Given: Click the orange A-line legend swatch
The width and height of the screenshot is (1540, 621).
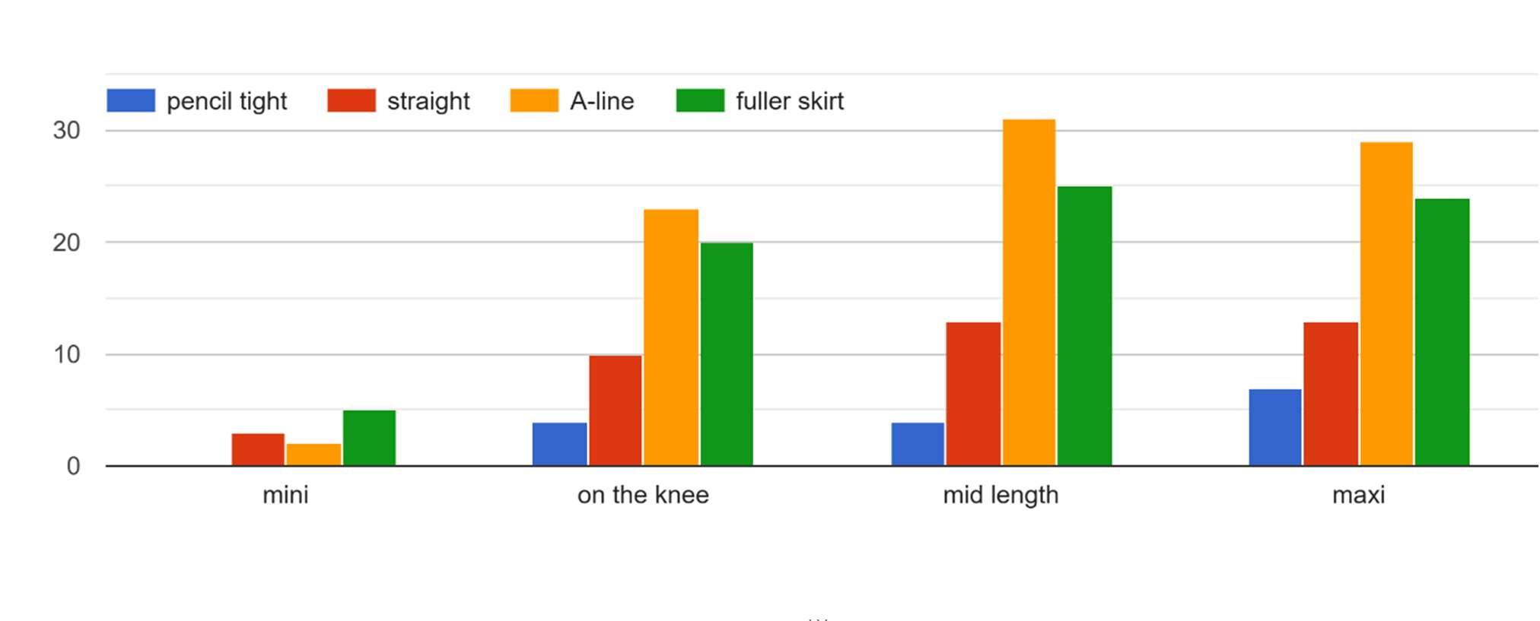Looking at the screenshot, I should coord(534,100).
